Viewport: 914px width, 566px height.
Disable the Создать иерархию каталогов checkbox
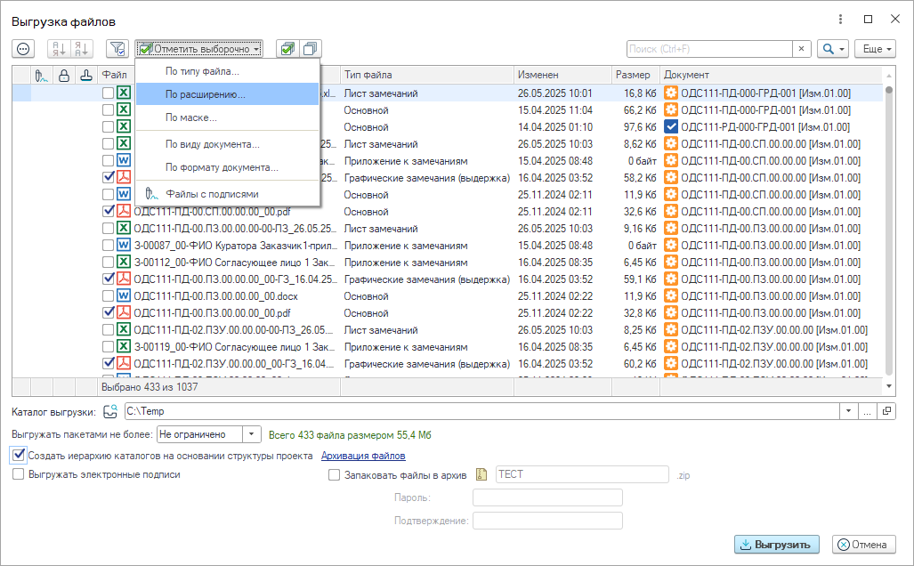pos(19,456)
